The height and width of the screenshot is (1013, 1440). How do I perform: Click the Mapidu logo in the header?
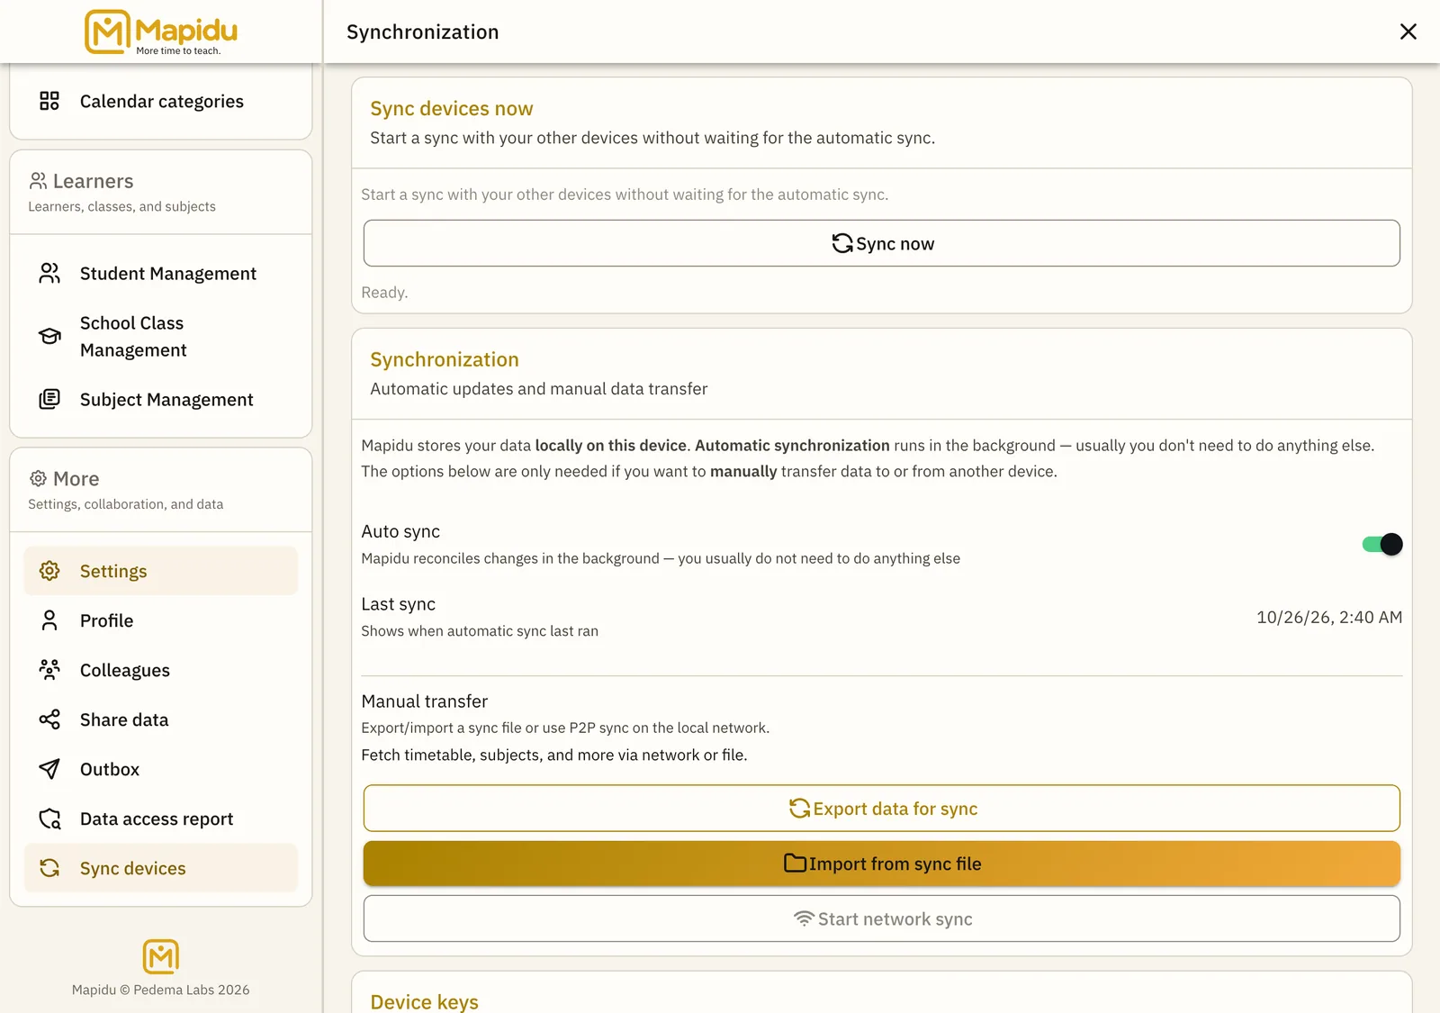[x=161, y=32]
